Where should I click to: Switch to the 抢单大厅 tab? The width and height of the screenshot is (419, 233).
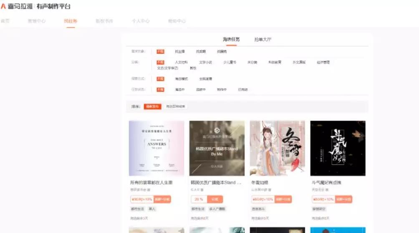263,39
